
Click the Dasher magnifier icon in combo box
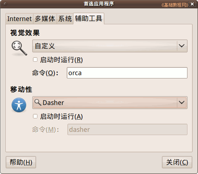point(38,102)
